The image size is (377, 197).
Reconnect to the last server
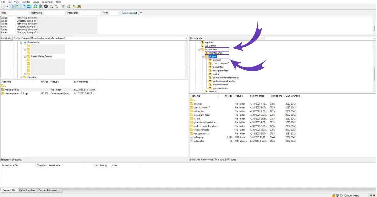(57, 6)
